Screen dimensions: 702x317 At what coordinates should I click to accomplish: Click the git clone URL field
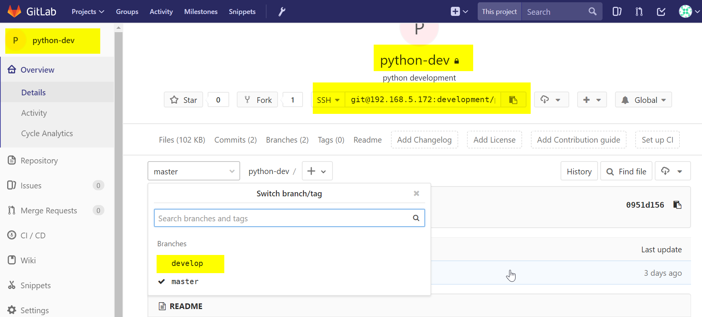pos(422,100)
